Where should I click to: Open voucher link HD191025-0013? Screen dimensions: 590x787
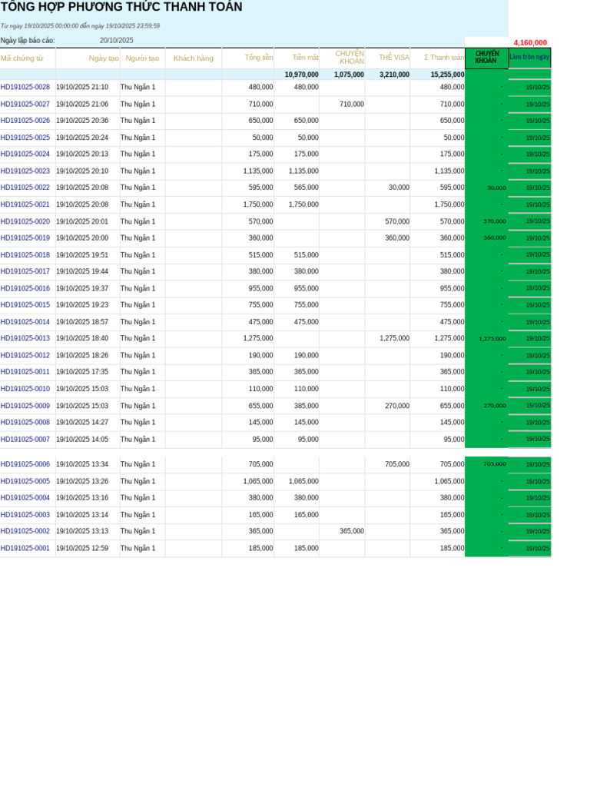(25, 338)
